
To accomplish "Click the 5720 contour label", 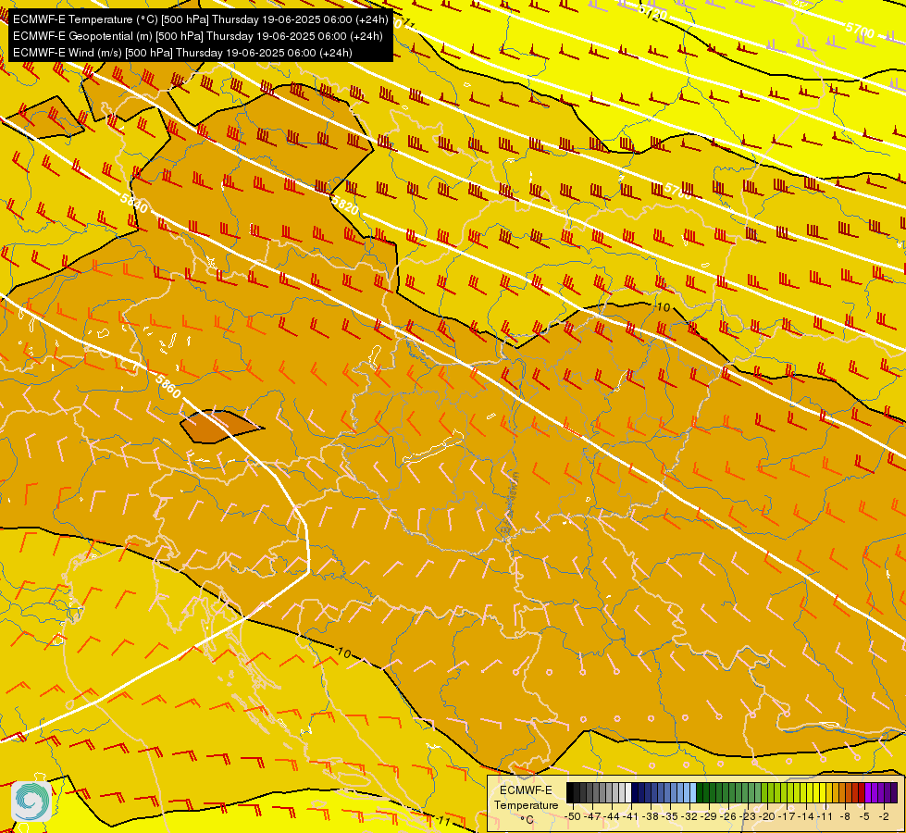I will 653,13.
